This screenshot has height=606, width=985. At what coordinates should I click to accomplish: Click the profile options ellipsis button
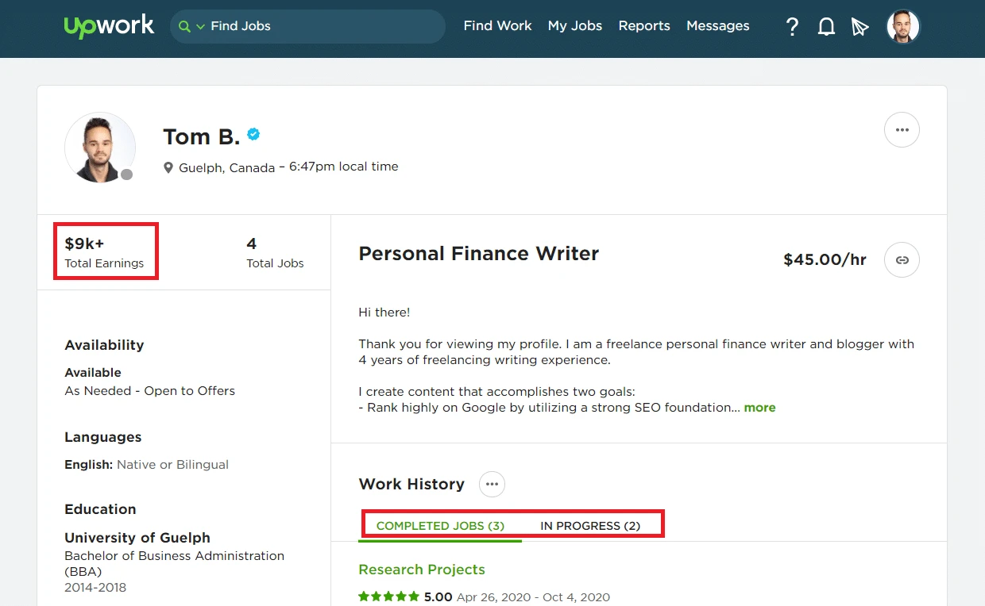coord(902,130)
